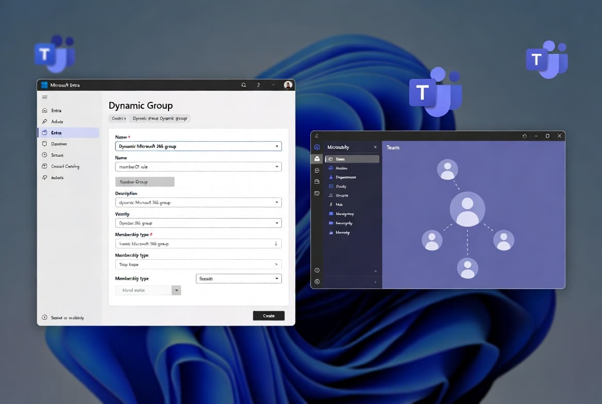
Task: Open the Name dropdown showing Dynamic Microsoft 365 group
Action: coord(198,146)
